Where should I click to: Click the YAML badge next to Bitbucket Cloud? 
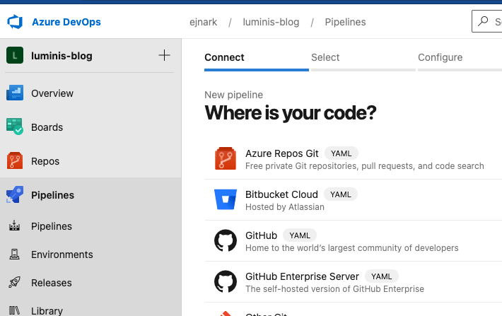pos(341,194)
